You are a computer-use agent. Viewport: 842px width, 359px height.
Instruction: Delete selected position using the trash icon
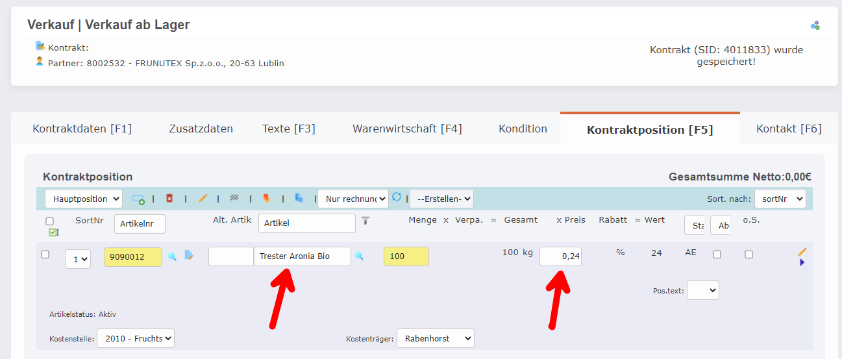[169, 198]
